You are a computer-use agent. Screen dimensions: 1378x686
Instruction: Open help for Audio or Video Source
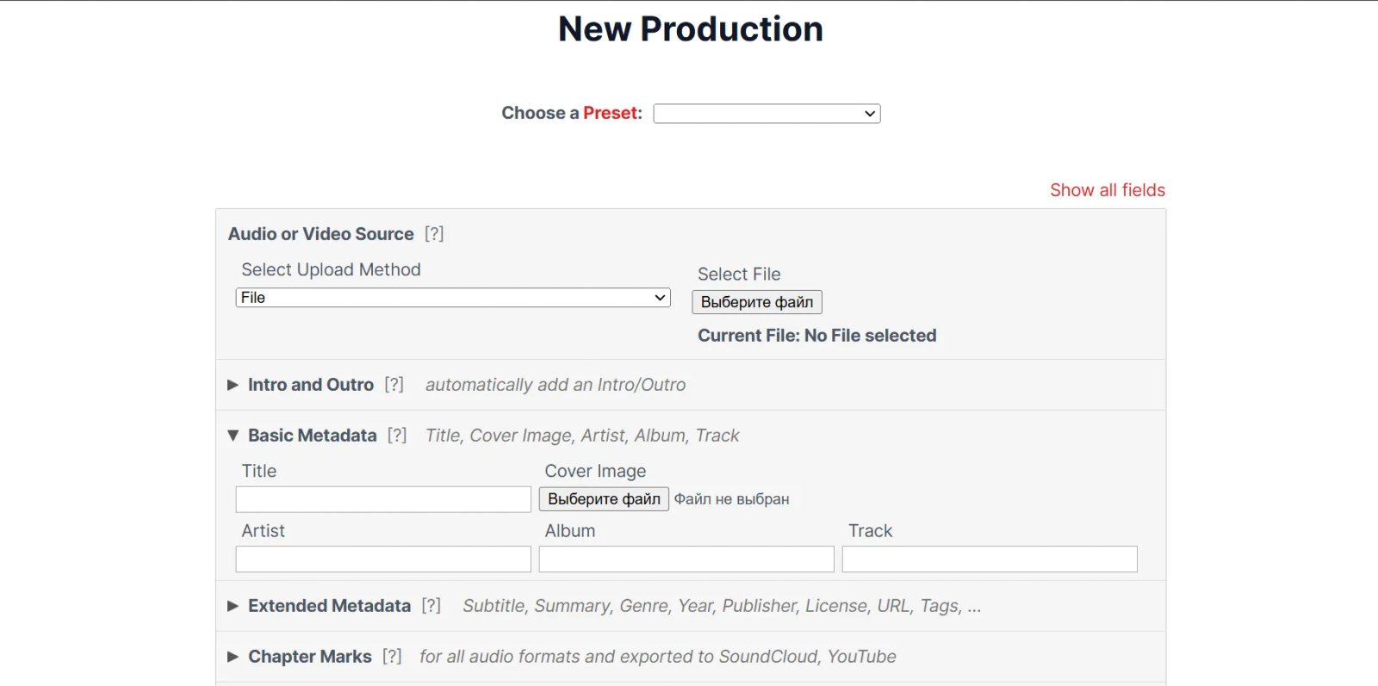point(434,234)
